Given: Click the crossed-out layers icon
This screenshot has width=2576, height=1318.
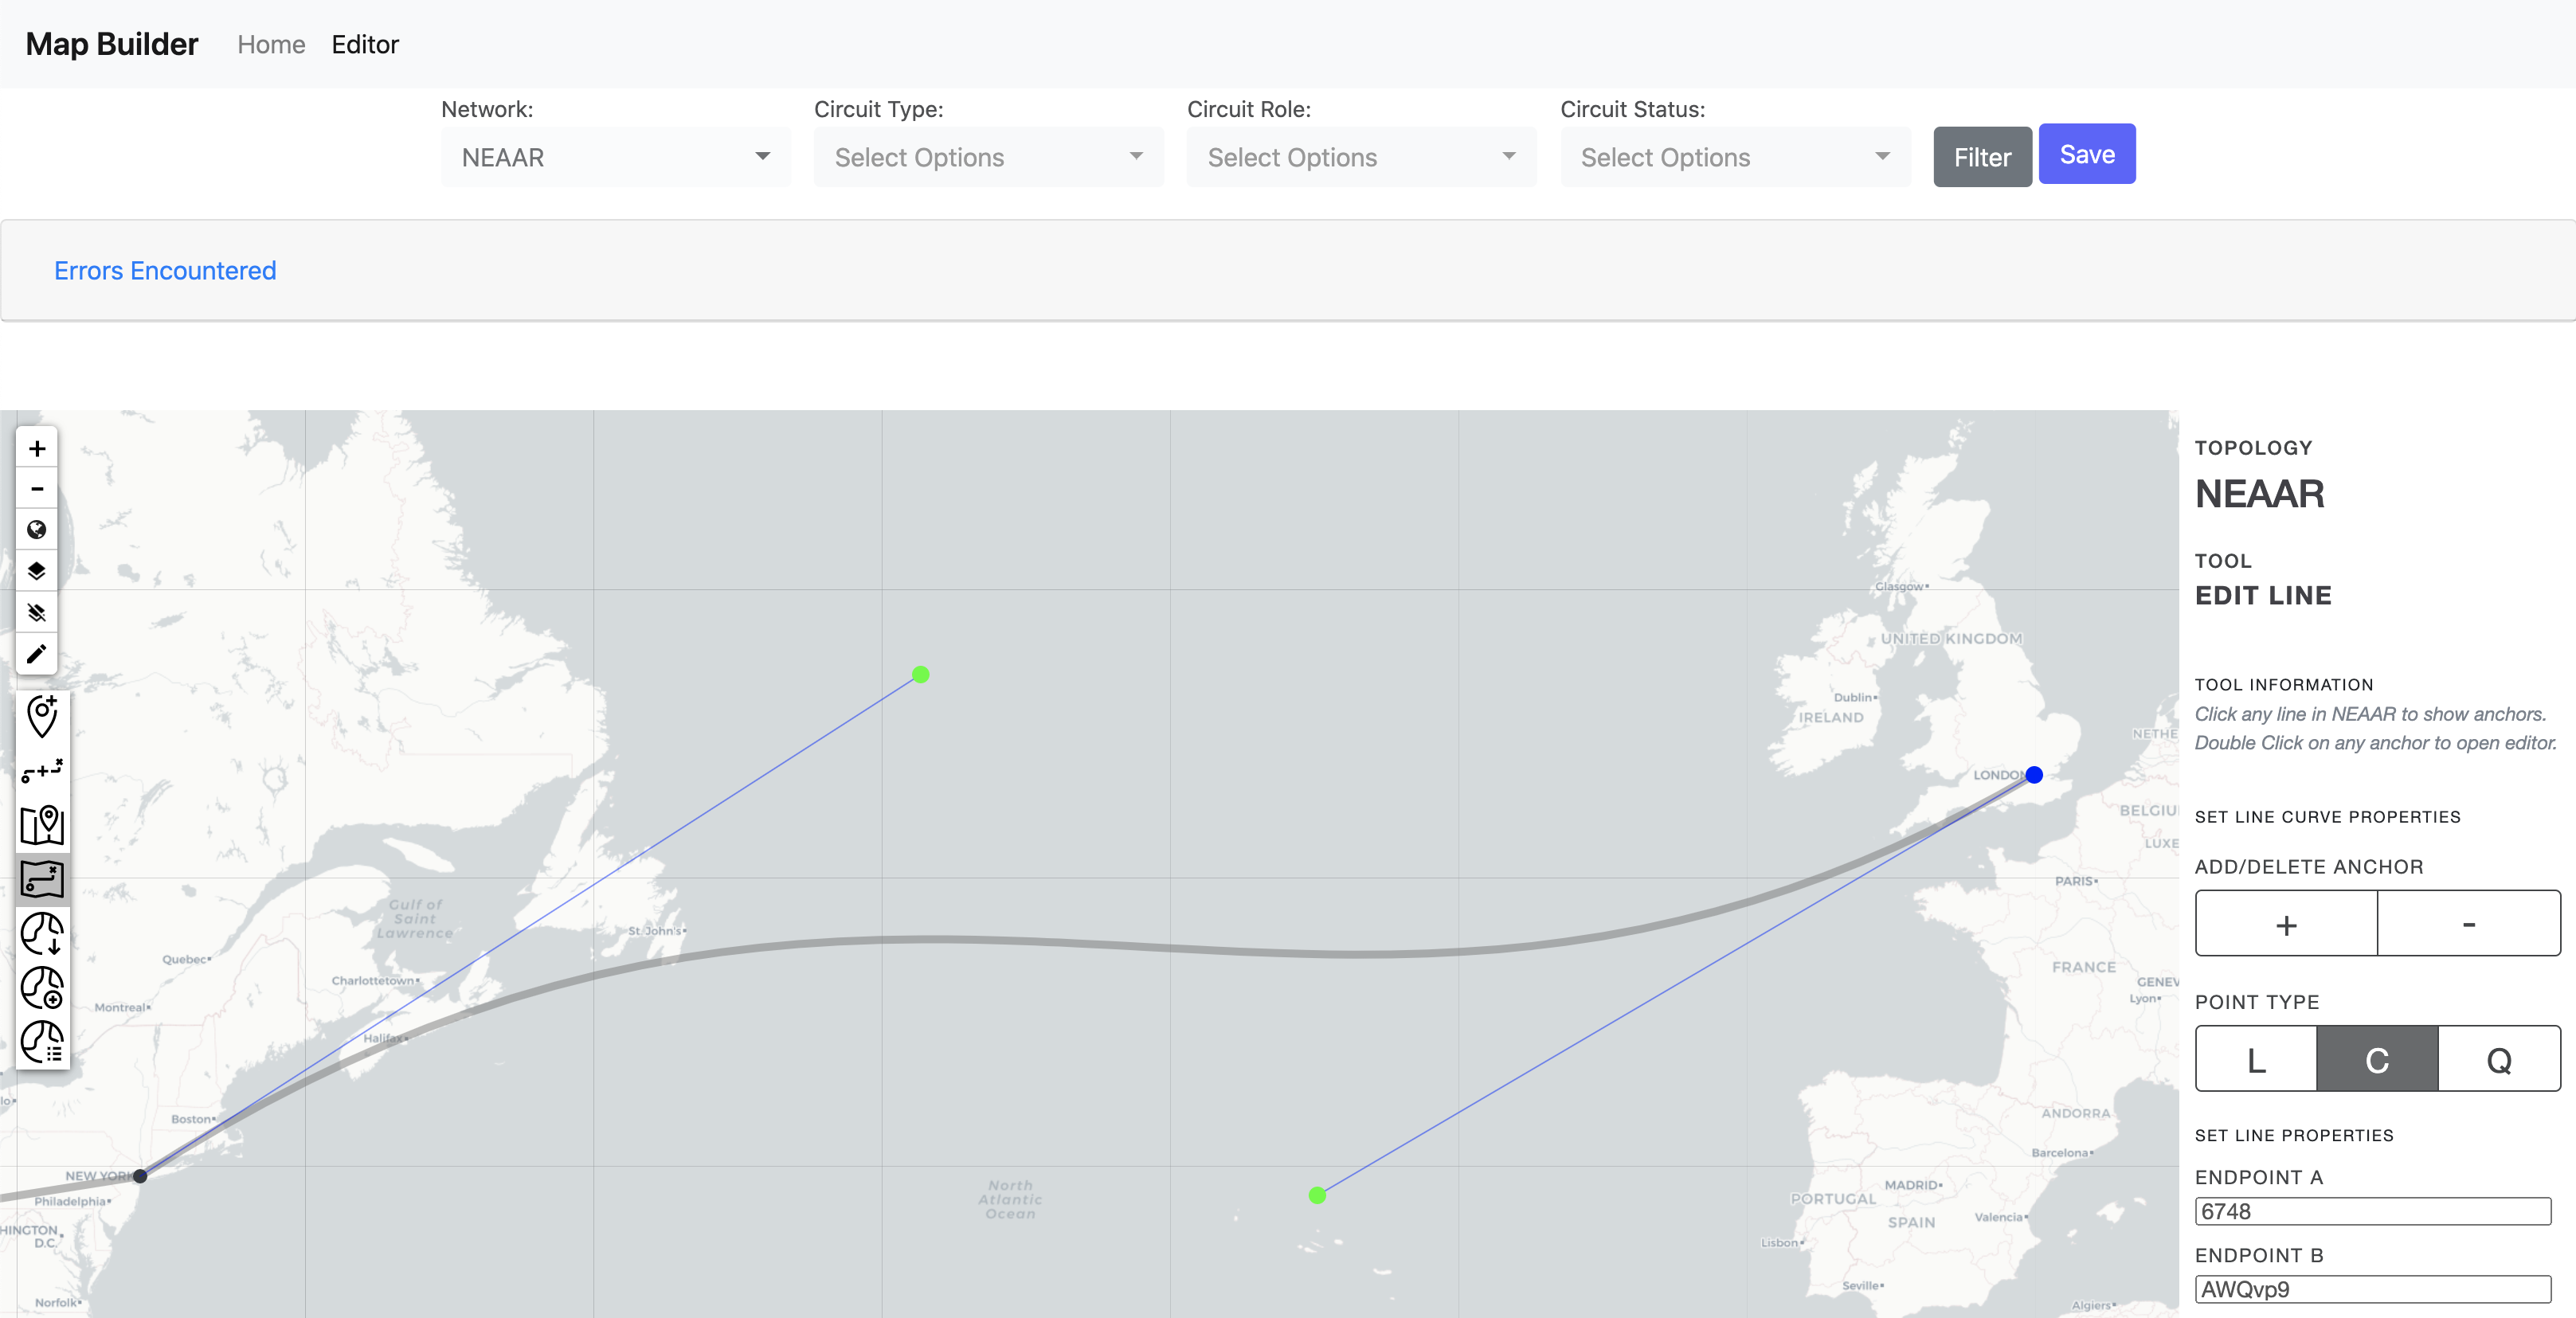Looking at the screenshot, I should [37, 612].
